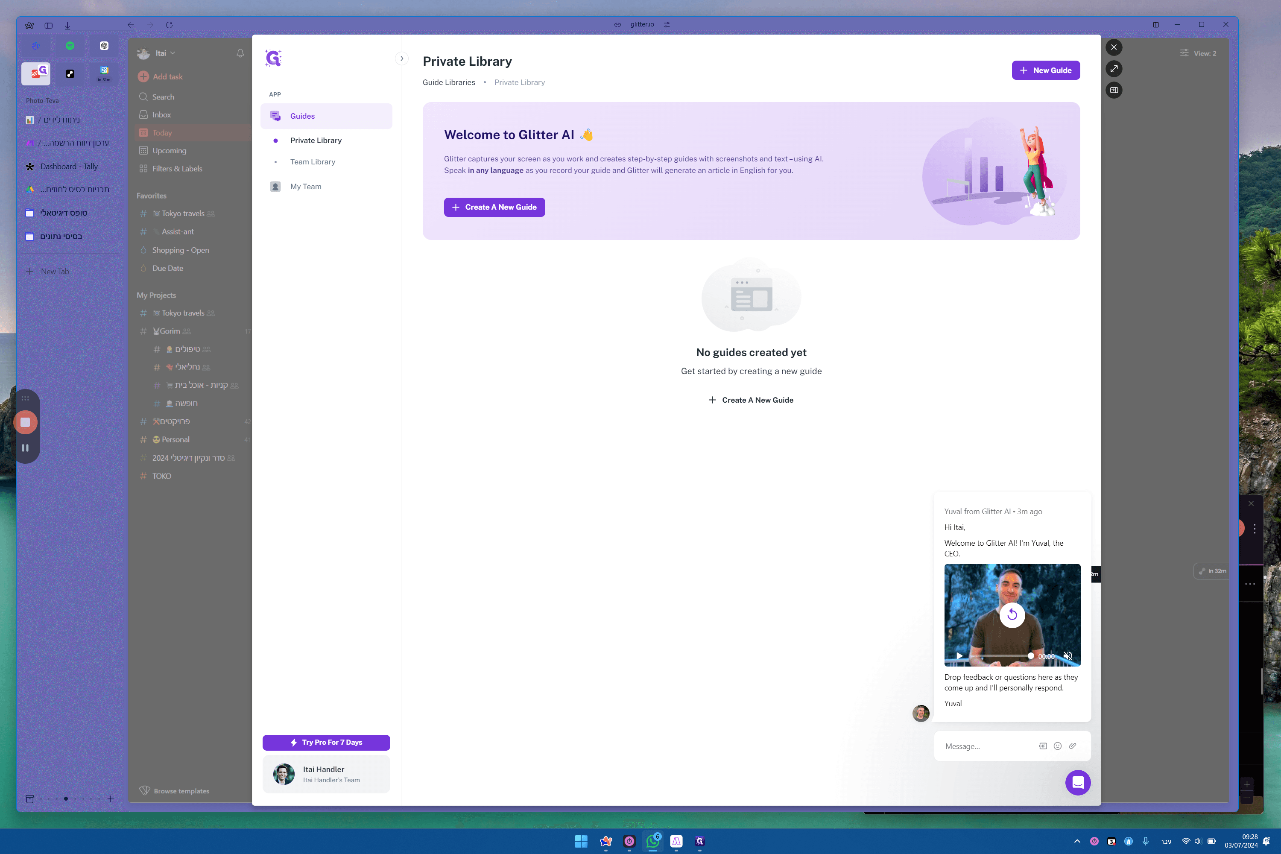Expand the popup to full view

point(1114,69)
